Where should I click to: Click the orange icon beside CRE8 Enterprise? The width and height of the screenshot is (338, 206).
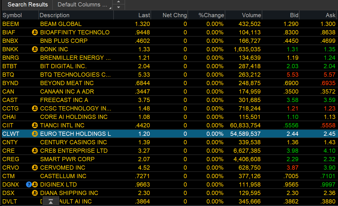(x=35, y=151)
